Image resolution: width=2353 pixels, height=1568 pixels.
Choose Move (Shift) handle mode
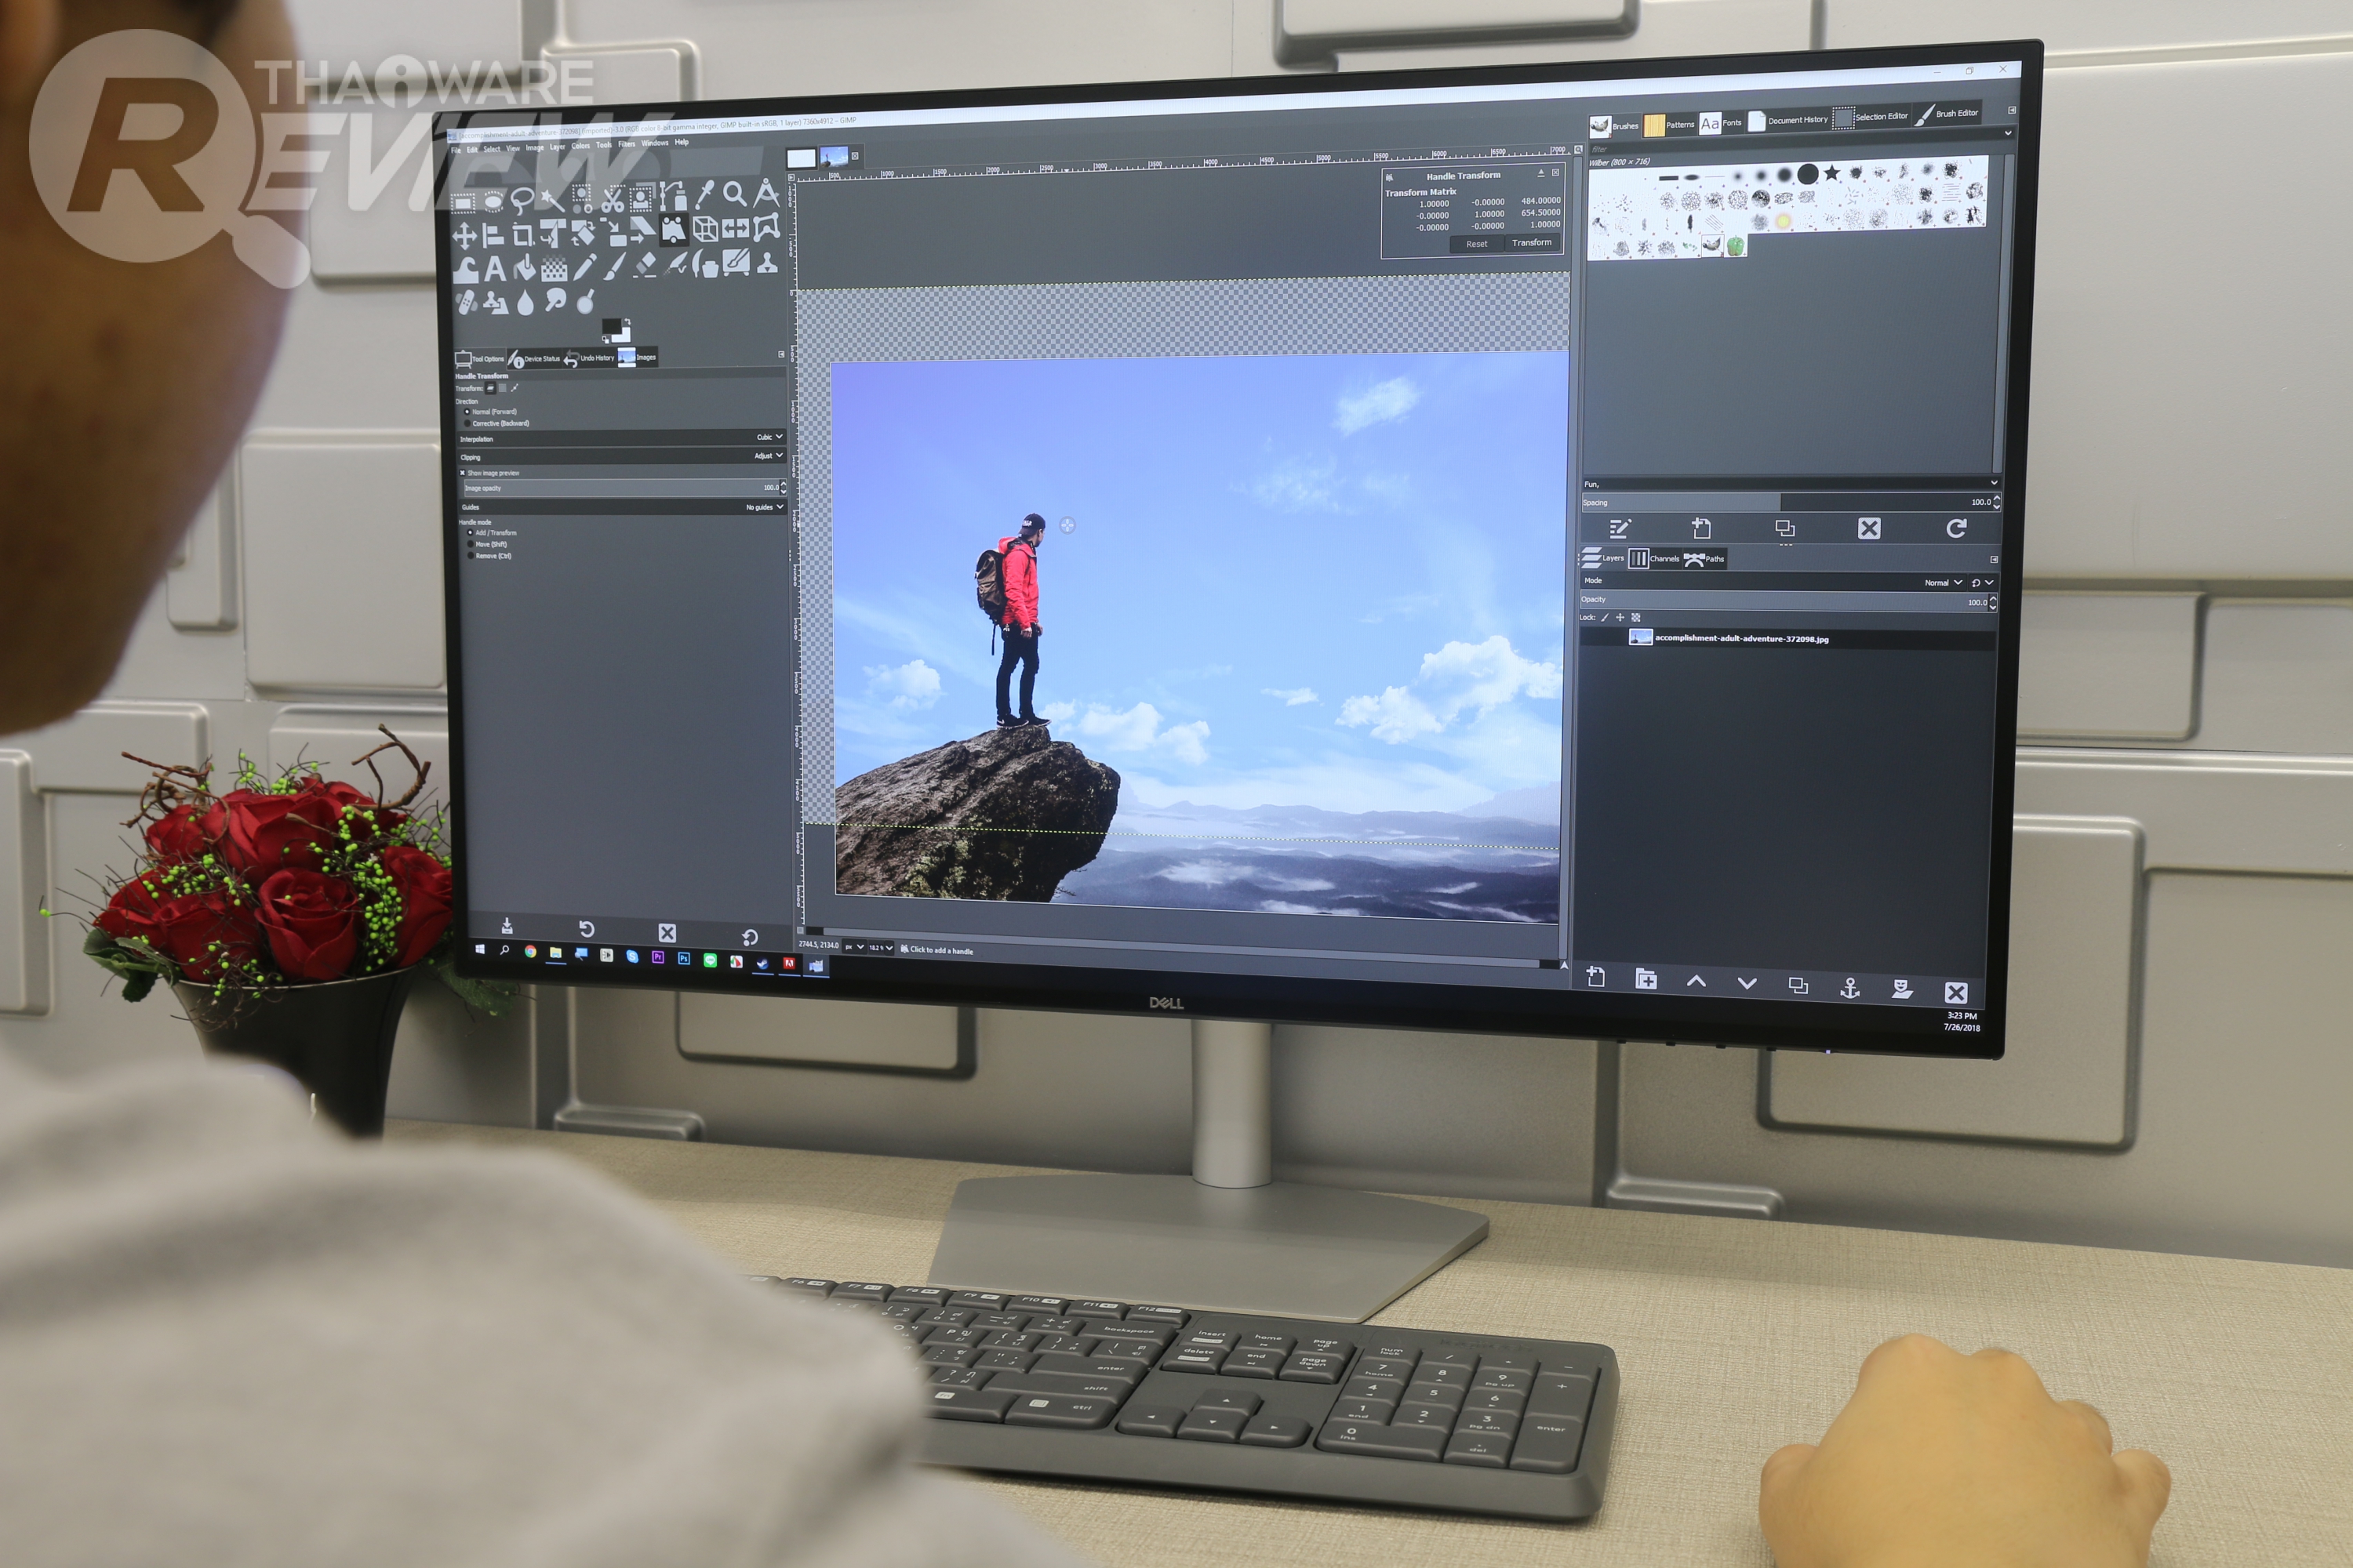470,544
